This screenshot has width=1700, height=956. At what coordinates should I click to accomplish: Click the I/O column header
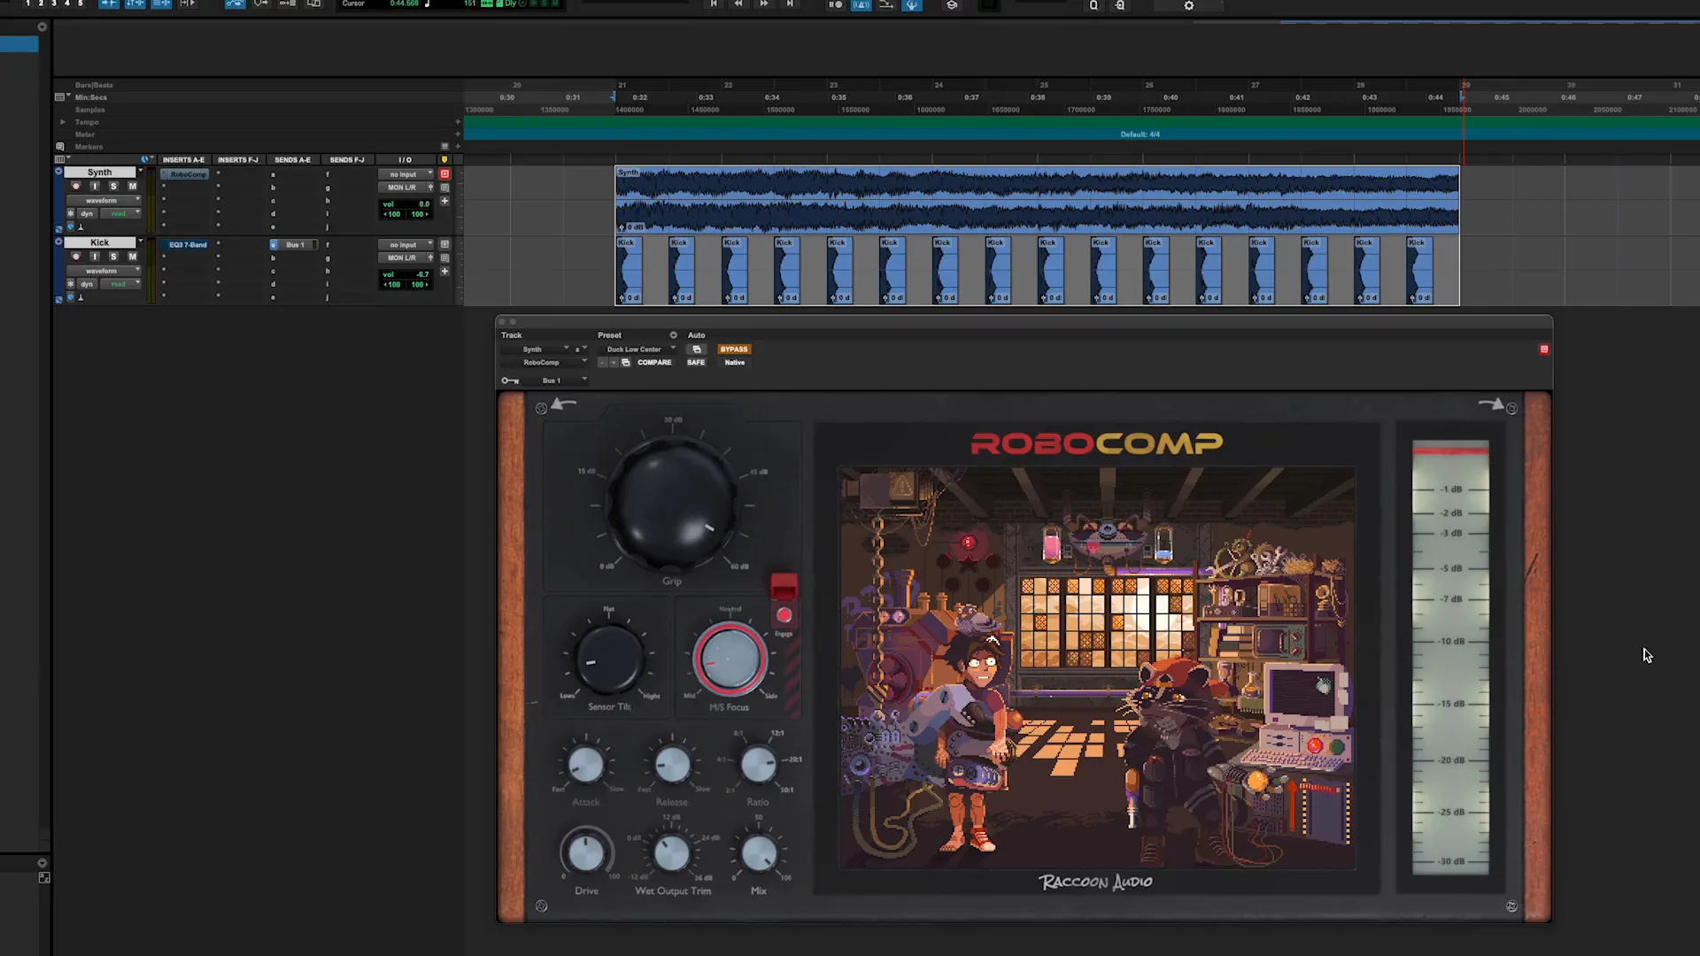405,160
